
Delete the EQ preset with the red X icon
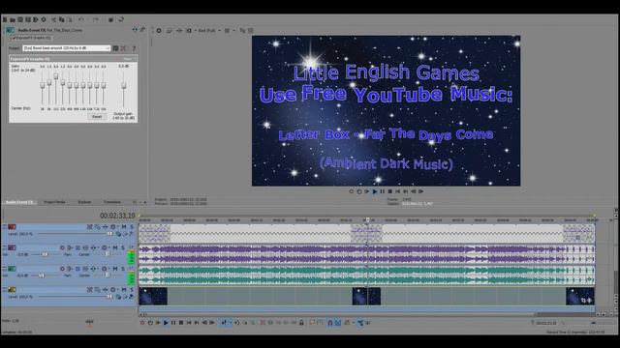(124, 48)
